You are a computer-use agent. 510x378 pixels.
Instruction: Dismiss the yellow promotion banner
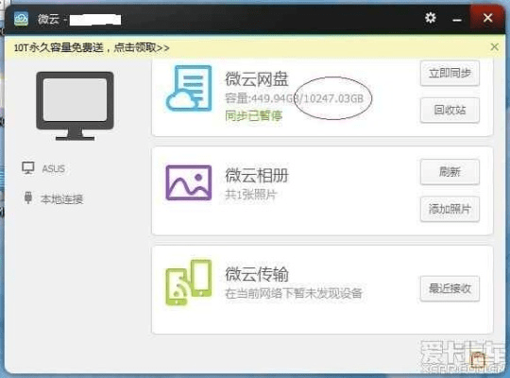pyautogui.click(x=494, y=47)
